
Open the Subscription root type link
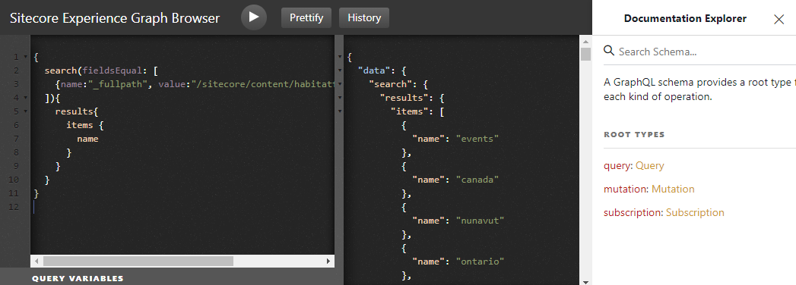pyautogui.click(x=695, y=212)
